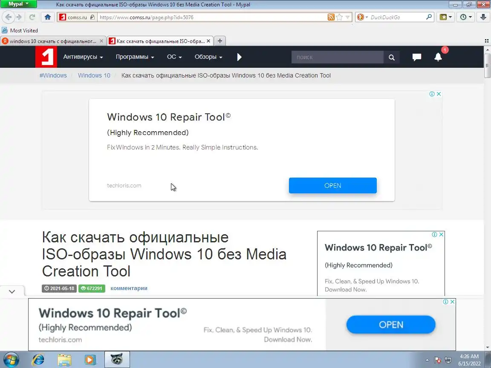Close the 'windows 10 скачать' tab

pyautogui.click(x=101, y=41)
